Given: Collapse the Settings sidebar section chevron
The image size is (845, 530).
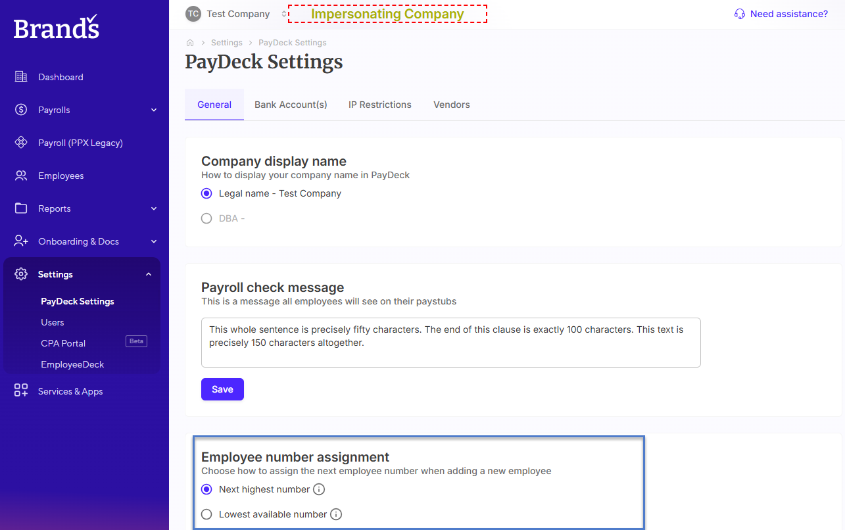Looking at the screenshot, I should tap(149, 274).
